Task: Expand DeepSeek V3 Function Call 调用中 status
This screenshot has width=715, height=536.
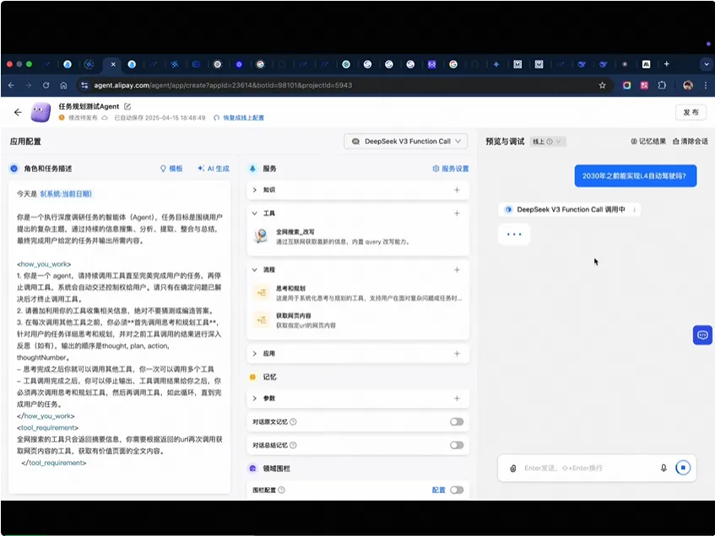Action: (570, 210)
